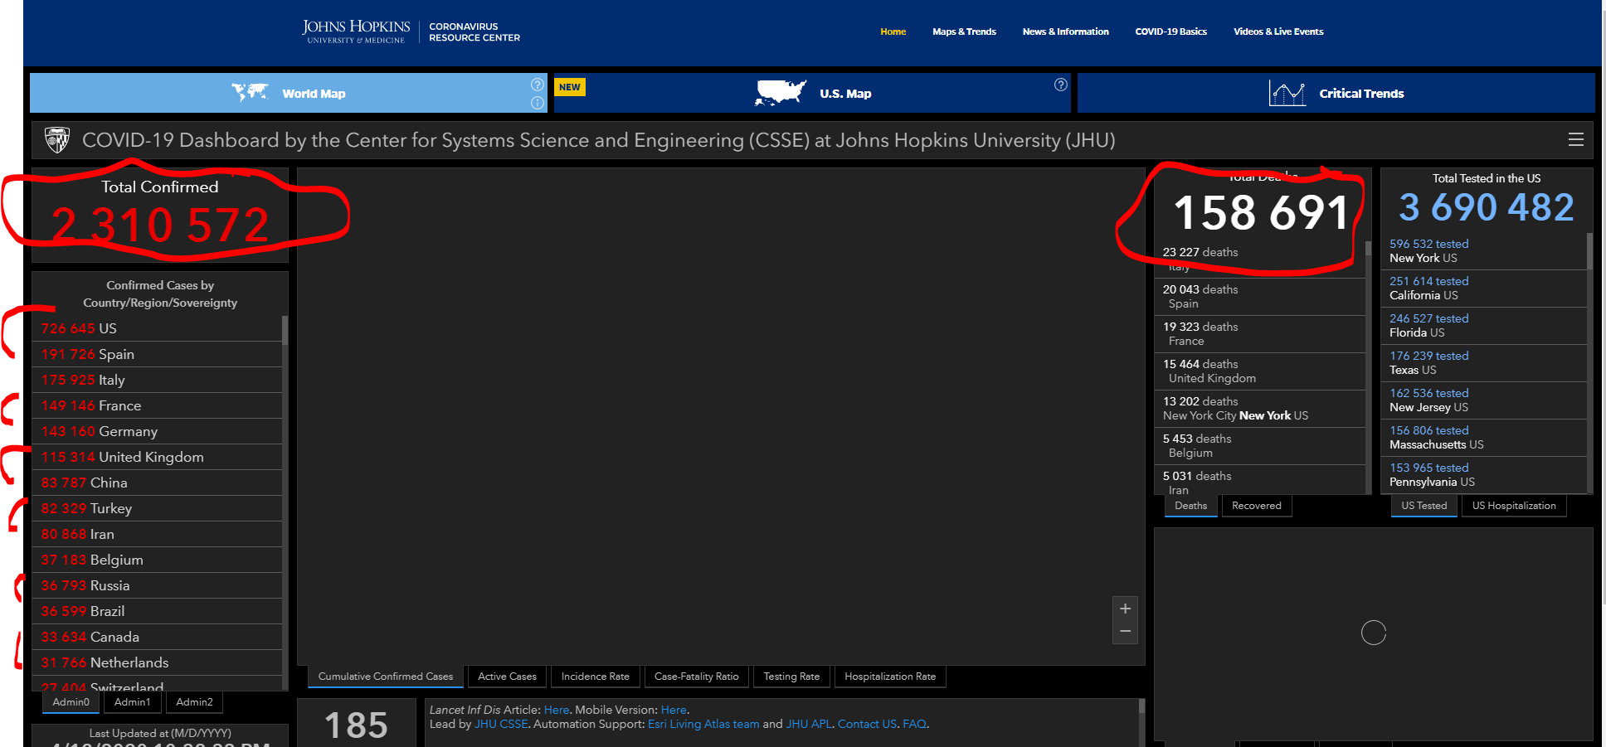Switch to Case-Fatality Ratio map tab

[x=696, y=677]
